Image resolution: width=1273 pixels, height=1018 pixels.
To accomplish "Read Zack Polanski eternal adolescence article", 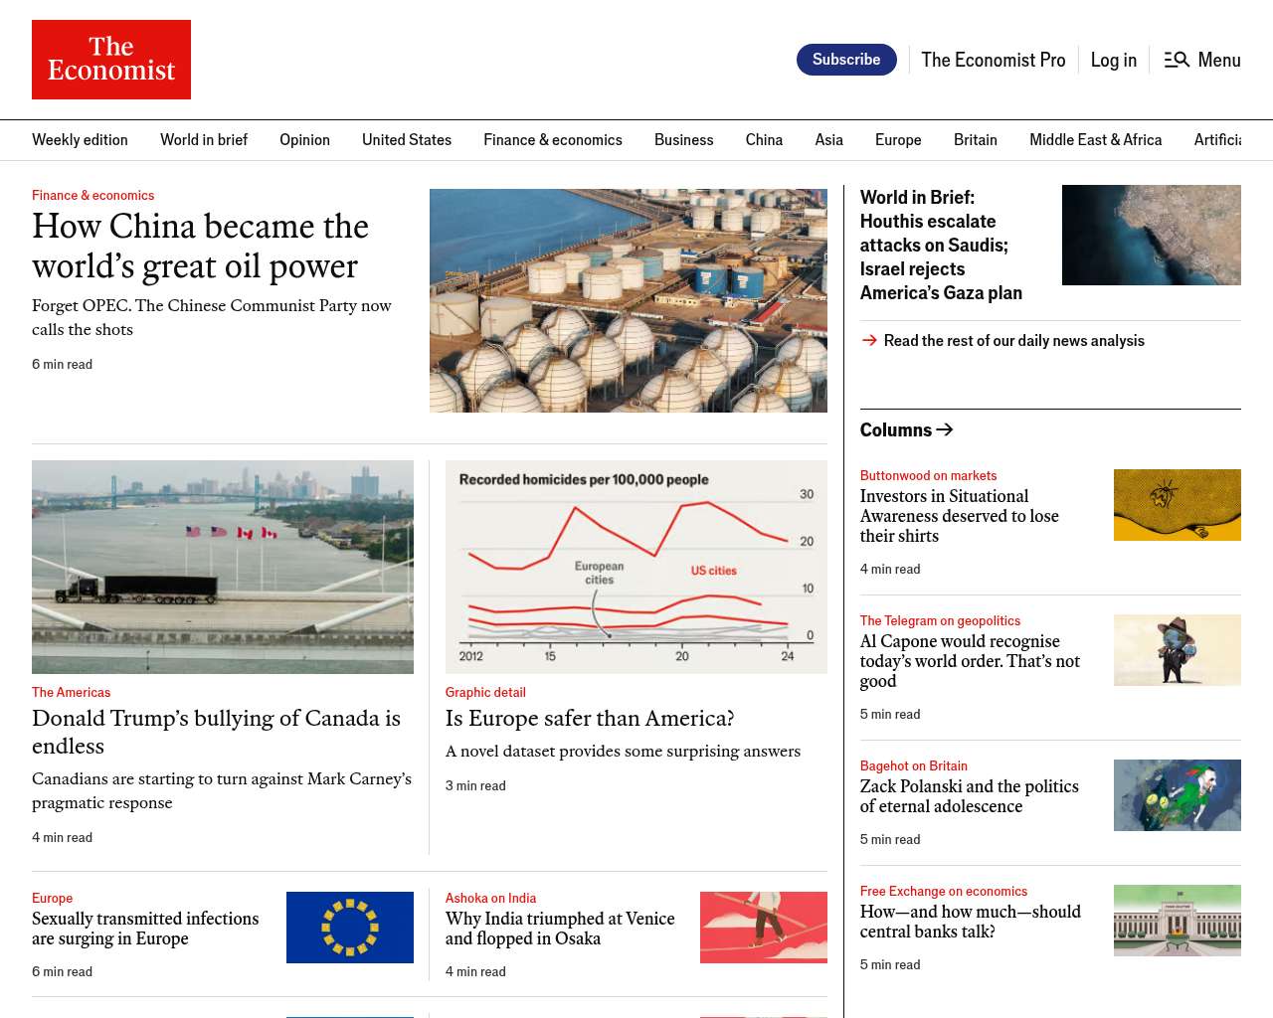I will point(970,796).
